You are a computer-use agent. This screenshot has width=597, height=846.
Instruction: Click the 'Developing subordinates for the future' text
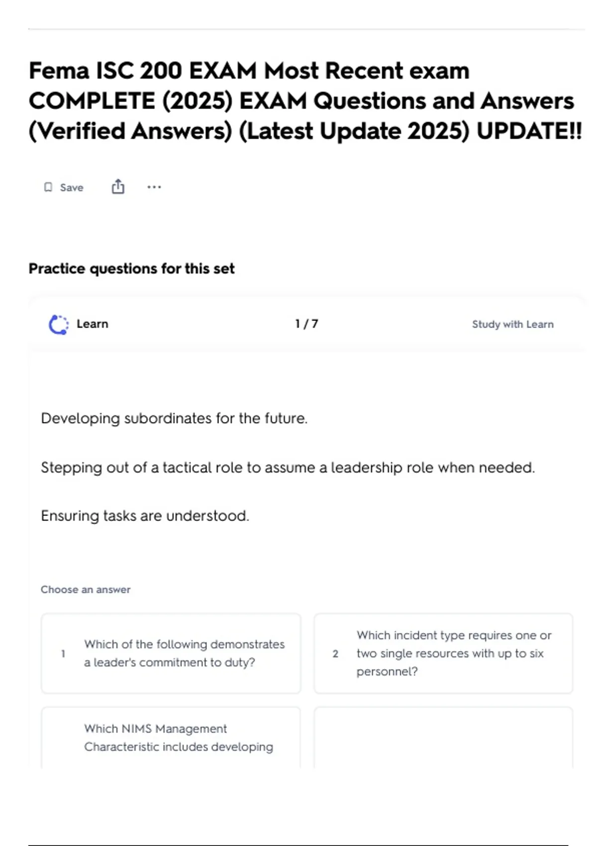coord(174,419)
